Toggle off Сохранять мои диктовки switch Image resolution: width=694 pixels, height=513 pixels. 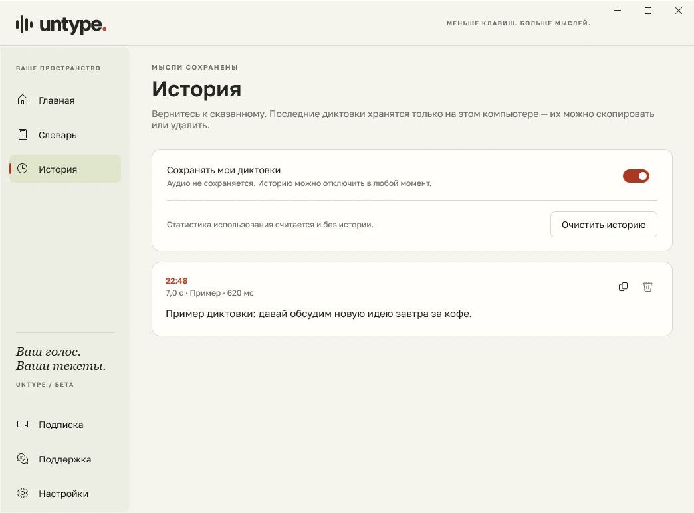tap(636, 176)
